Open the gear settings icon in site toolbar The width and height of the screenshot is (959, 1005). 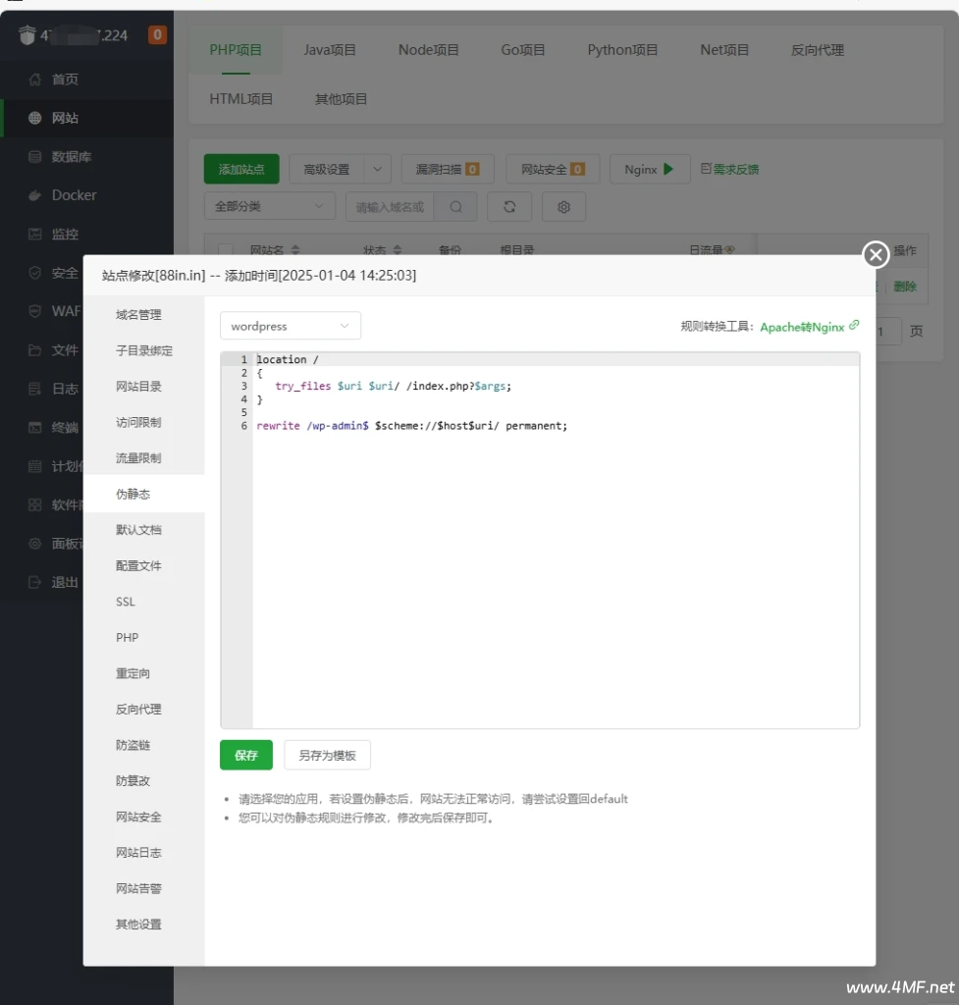pyautogui.click(x=563, y=207)
